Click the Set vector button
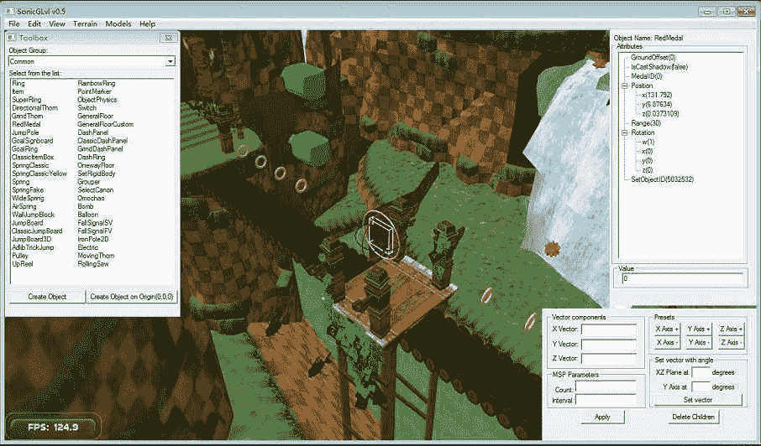 pyautogui.click(x=697, y=400)
